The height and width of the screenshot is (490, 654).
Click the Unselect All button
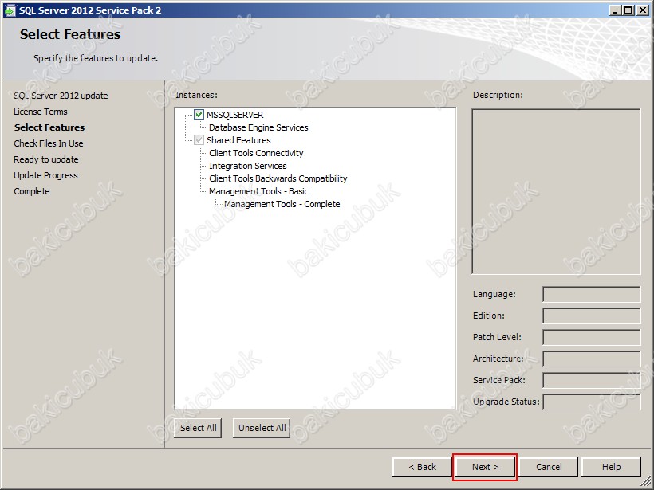[262, 428]
